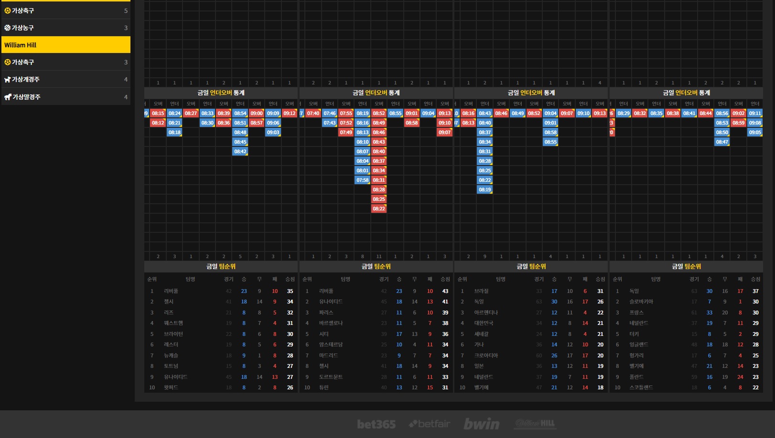Screen dimensions: 775x438
Task: Click the 바르셀로나 team row name
Action: (331, 323)
